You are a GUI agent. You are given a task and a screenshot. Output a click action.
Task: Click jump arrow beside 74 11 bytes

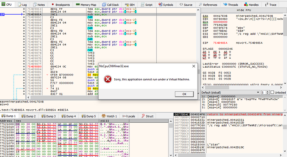click(x=47, y=88)
